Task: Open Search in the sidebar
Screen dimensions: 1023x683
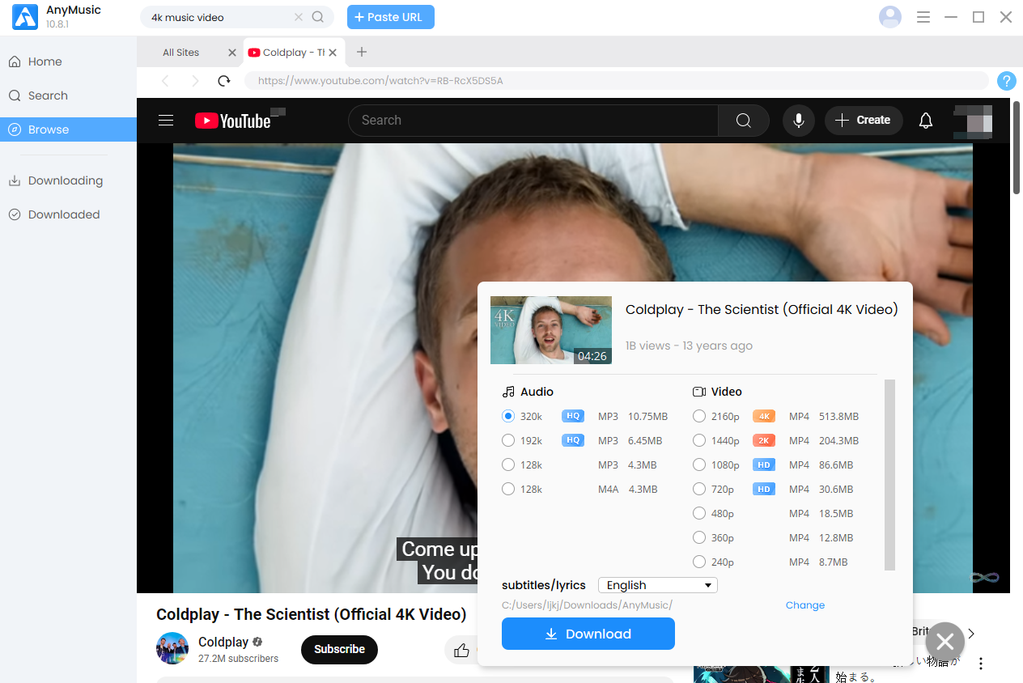Action: tap(68, 95)
